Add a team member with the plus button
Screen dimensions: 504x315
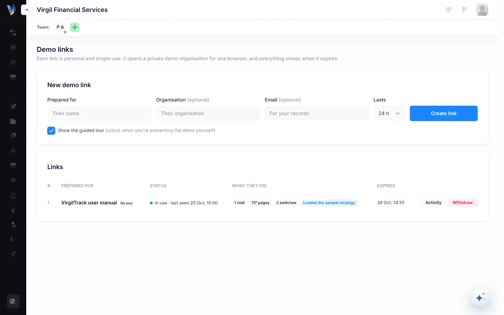[75, 27]
